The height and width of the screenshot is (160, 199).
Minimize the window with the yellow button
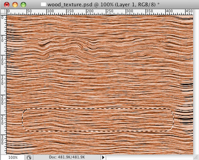15,5
